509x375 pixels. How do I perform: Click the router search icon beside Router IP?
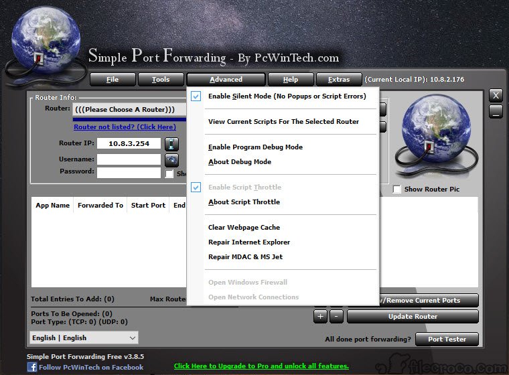pos(171,144)
